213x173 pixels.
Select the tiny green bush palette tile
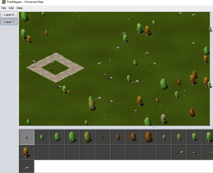coord(27,137)
